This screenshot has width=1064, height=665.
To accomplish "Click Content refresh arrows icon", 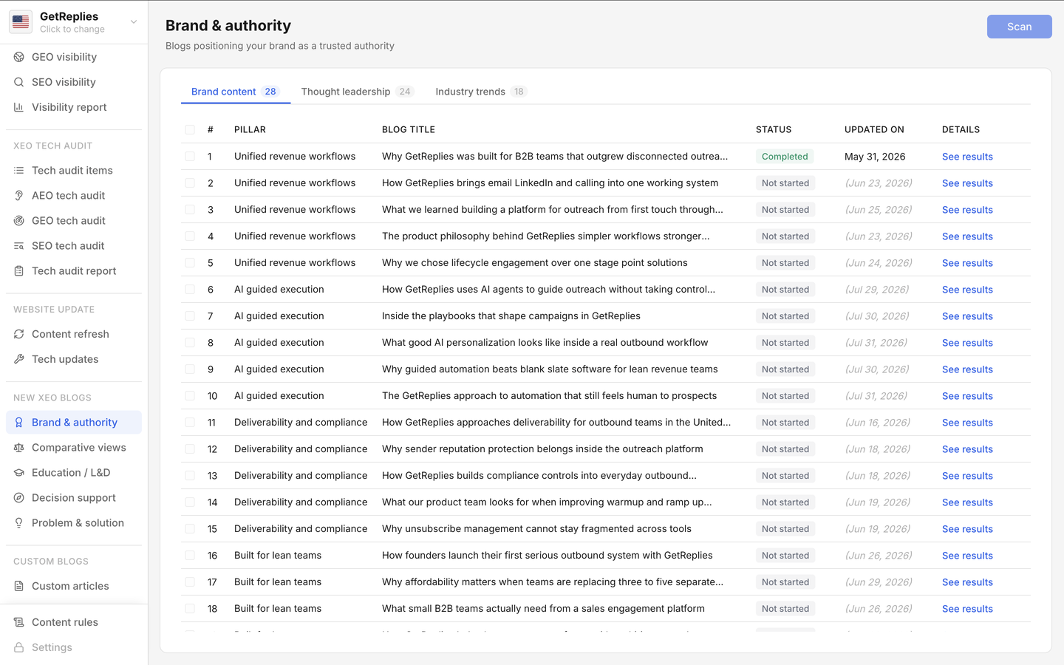I will pos(19,334).
